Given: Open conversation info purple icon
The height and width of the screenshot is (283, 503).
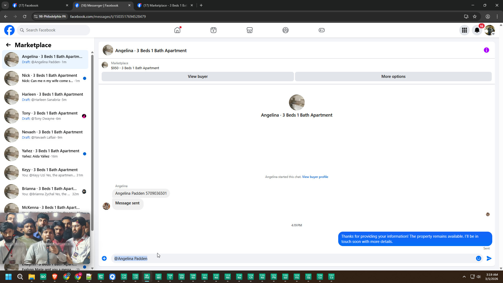Looking at the screenshot, I should (x=486, y=50).
